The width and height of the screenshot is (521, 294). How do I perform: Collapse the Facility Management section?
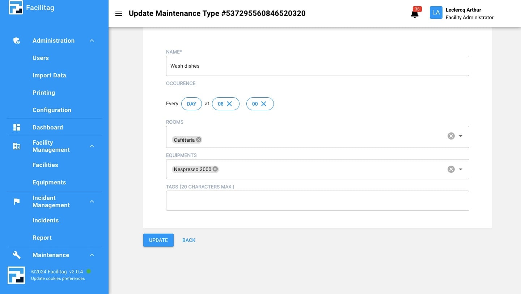coord(92,146)
